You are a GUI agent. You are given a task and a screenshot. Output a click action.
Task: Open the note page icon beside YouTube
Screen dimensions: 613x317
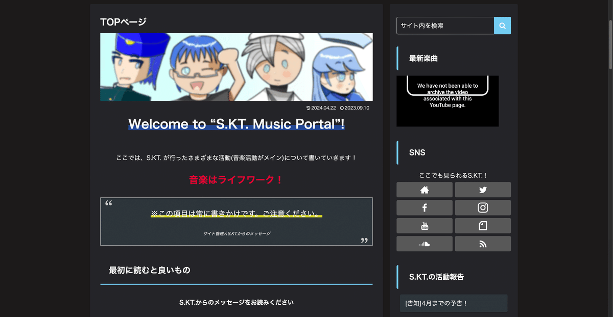point(482,225)
